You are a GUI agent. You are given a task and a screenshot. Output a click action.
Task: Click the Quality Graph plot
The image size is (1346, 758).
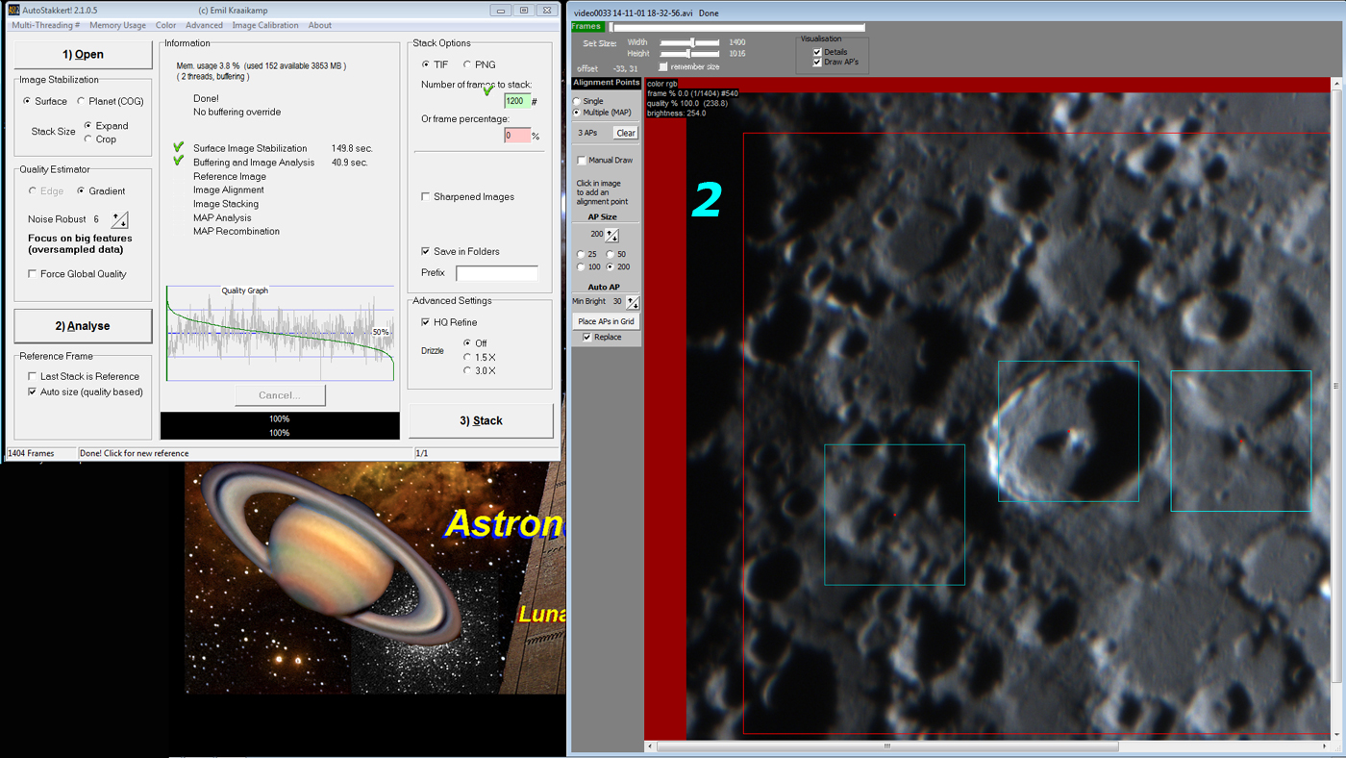click(280, 333)
